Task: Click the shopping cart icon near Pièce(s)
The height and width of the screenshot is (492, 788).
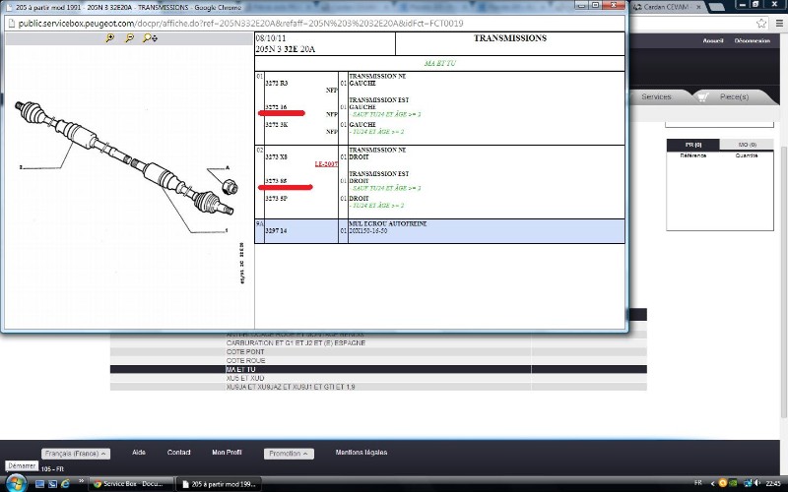Action: [702, 96]
